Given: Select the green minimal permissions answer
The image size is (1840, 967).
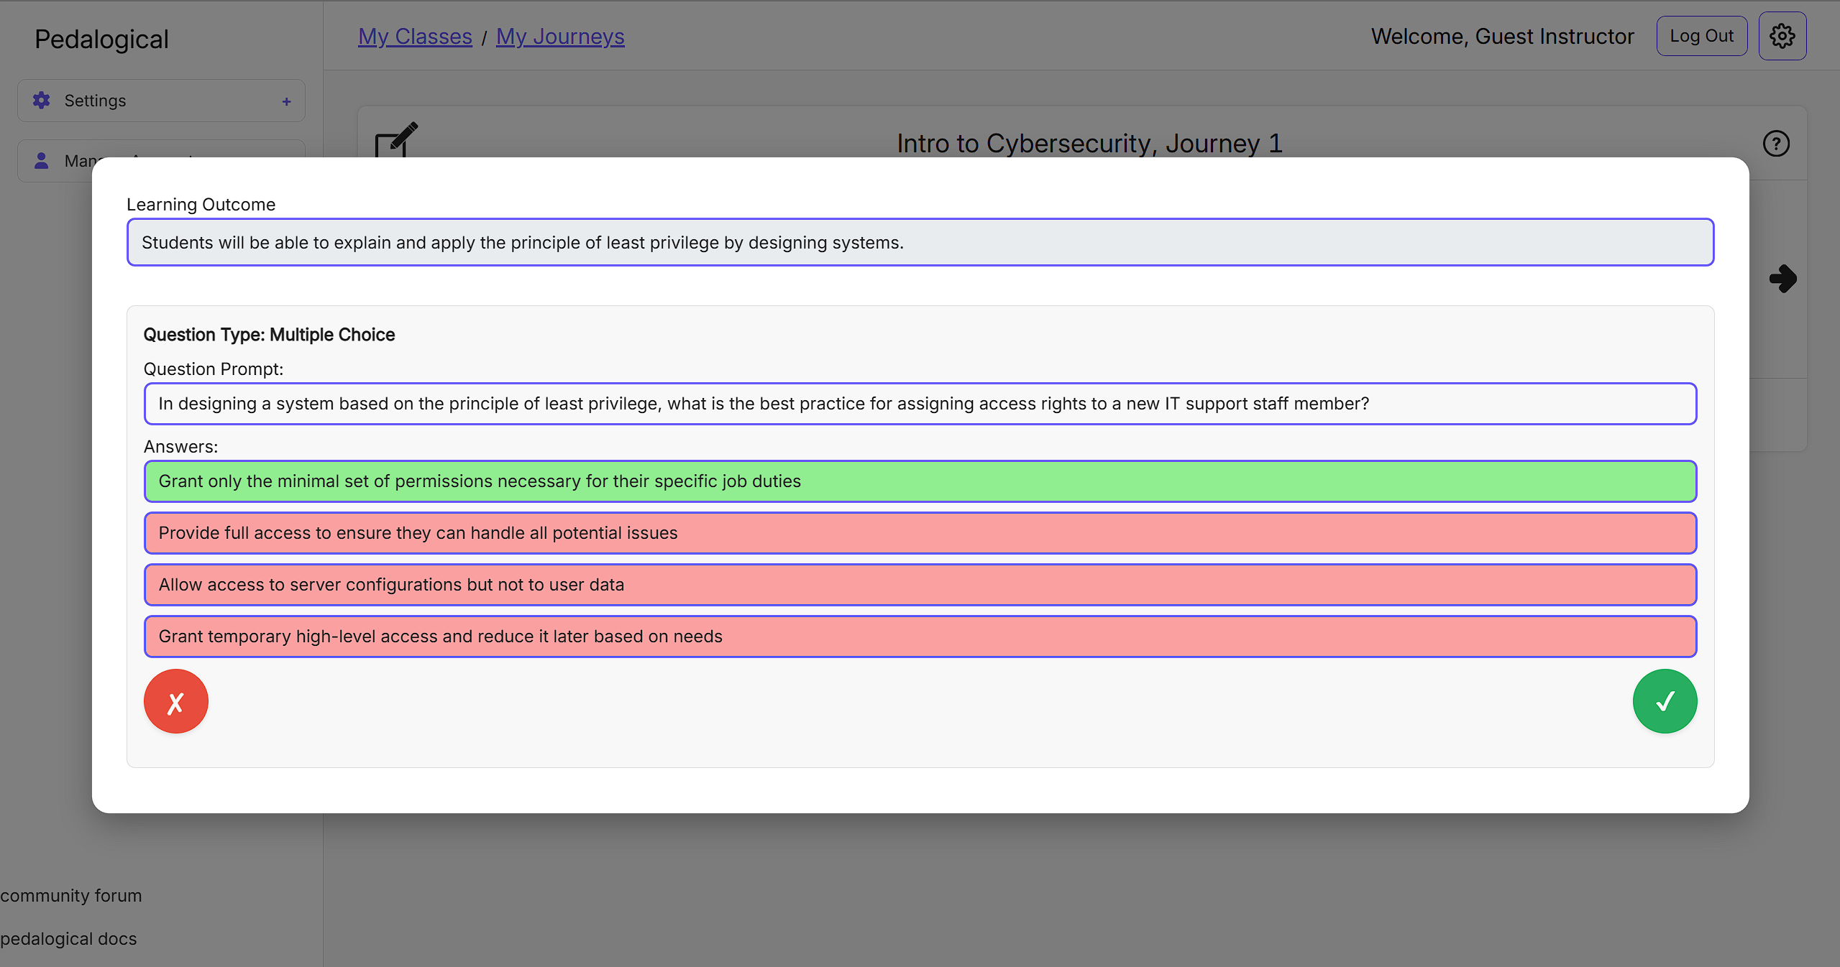Looking at the screenshot, I should [920, 481].
